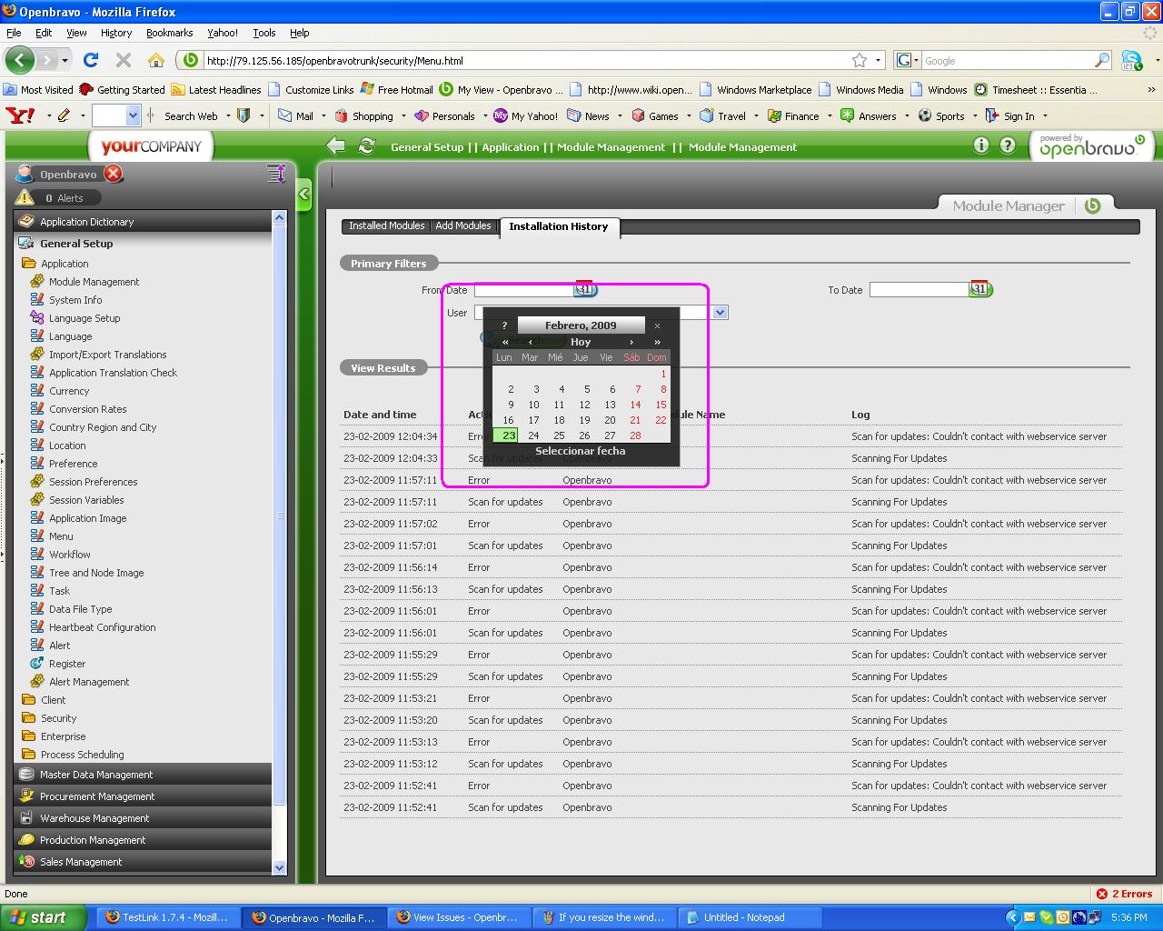Open the User dropdown list
This screenshot has height=931, width=1163.
click(721, 313)
